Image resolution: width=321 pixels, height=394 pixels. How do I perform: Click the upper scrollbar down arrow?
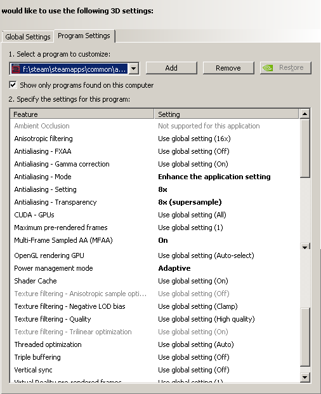coord(305,247)
